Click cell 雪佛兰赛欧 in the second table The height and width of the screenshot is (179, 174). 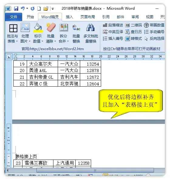point(38,163)
